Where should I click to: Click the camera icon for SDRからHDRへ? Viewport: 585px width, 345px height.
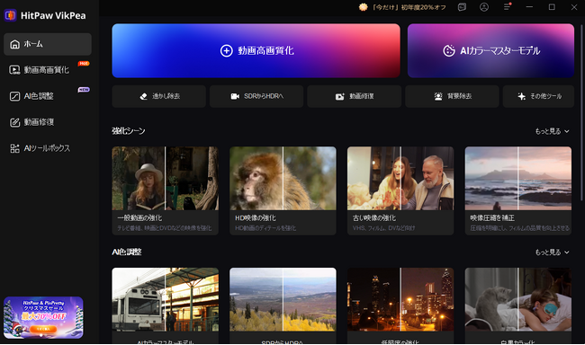(235, 96)
